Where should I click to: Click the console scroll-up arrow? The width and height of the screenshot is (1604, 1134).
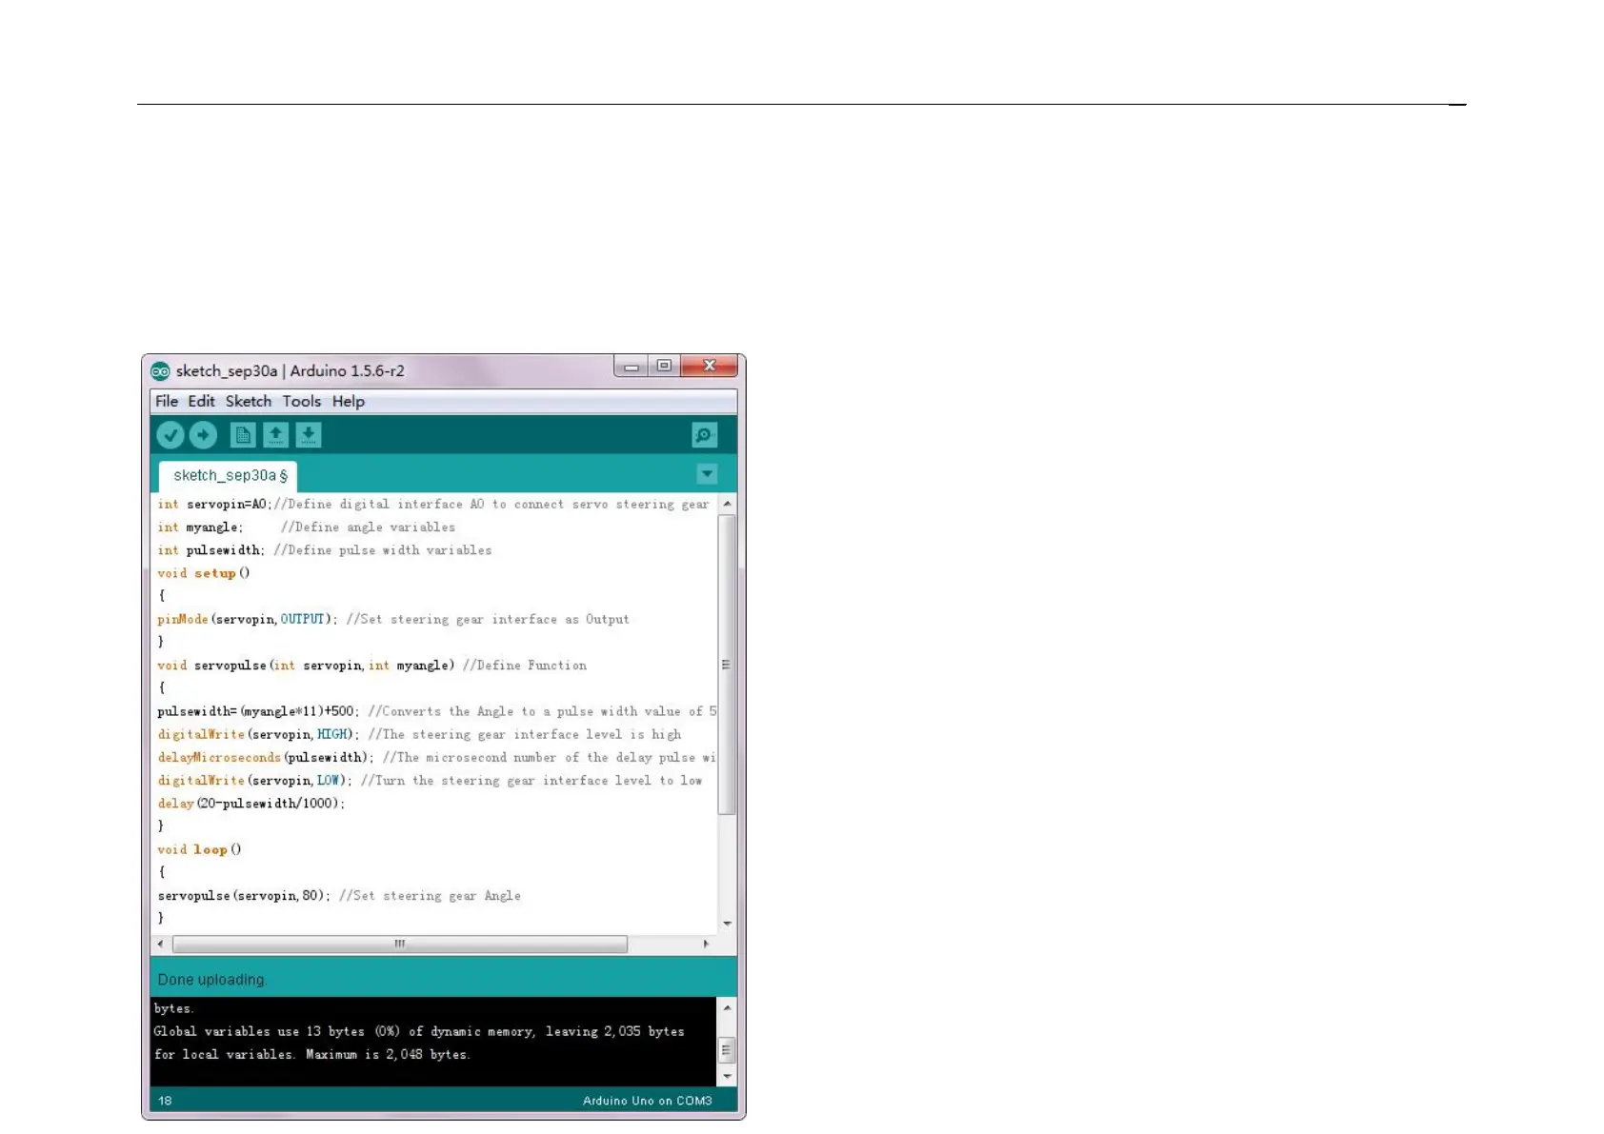[728, 1007]
